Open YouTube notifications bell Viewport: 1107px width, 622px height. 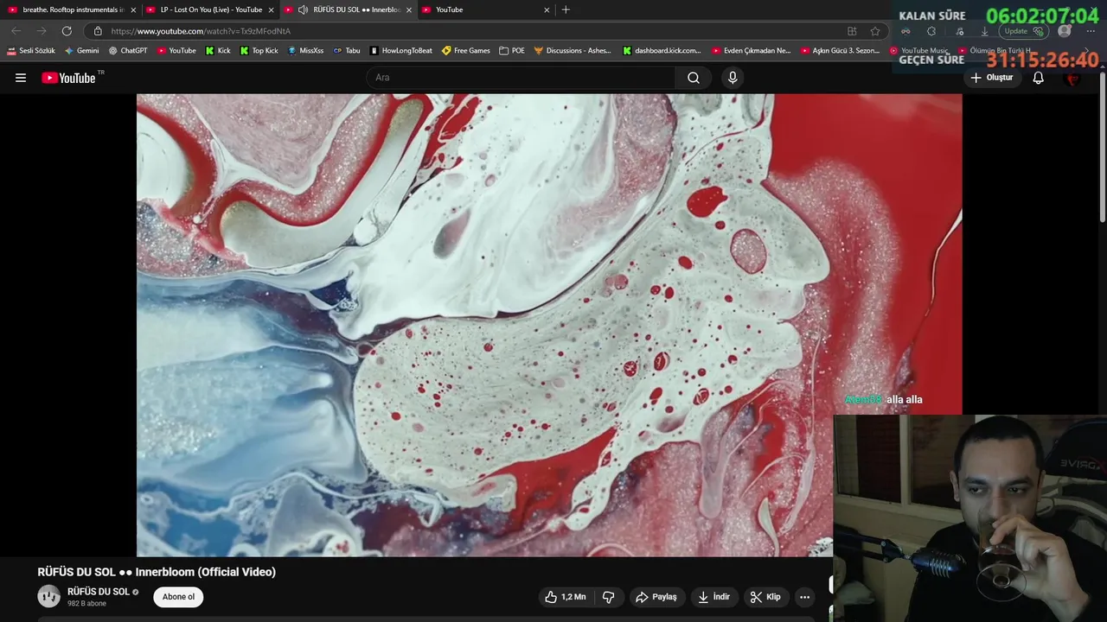tap(1039, 78)
